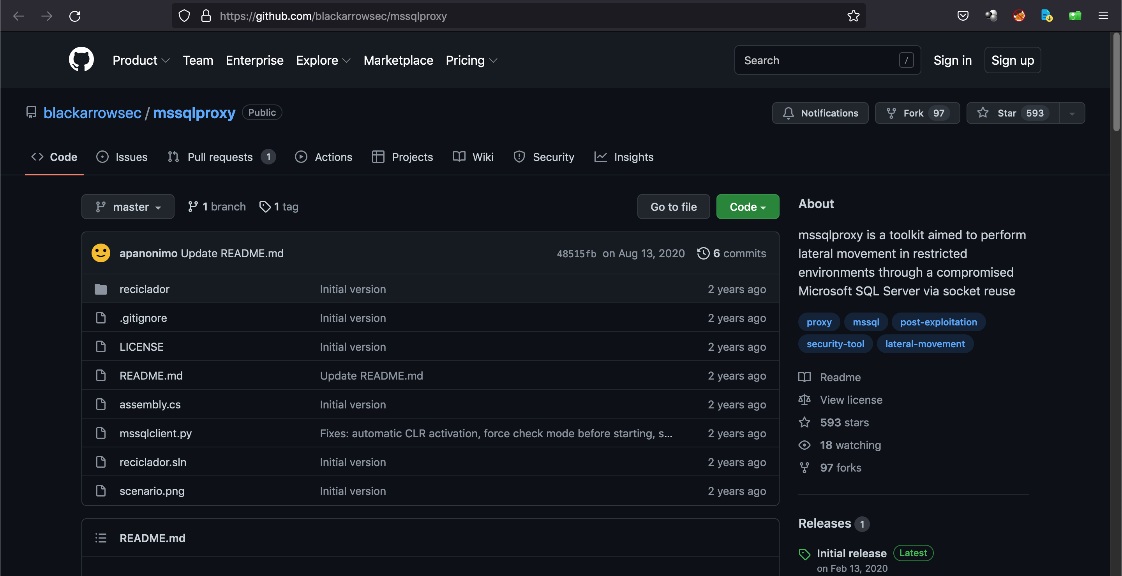The width and height of the screenshot is (1122, 576).
Task: Click the lateral-movement topic tag
Action: [925, 344]
